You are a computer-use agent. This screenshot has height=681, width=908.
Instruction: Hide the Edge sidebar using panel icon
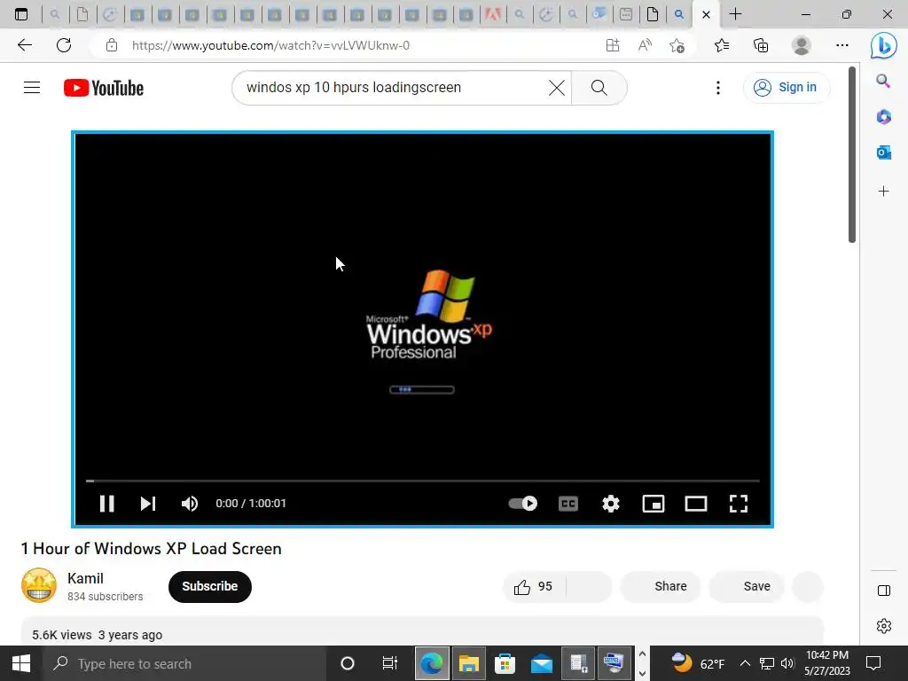[884, 591]
